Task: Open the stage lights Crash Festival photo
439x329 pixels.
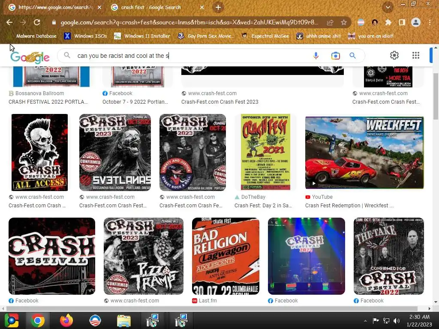Action: pos(306,256)
